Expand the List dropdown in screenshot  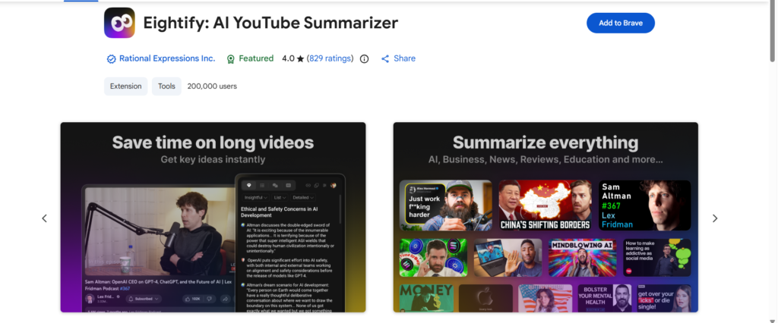coord(280,197)
